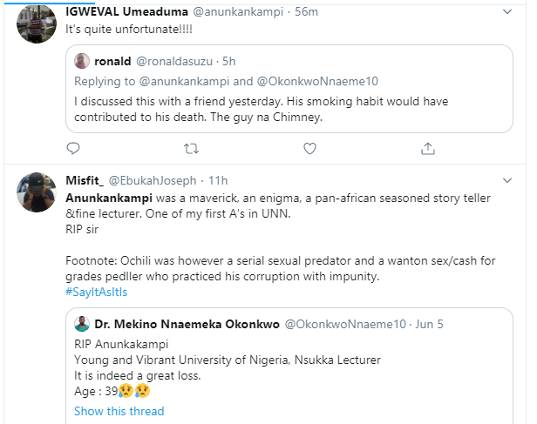Click ronald's small avatar in quoted tweet

[82, 61]
